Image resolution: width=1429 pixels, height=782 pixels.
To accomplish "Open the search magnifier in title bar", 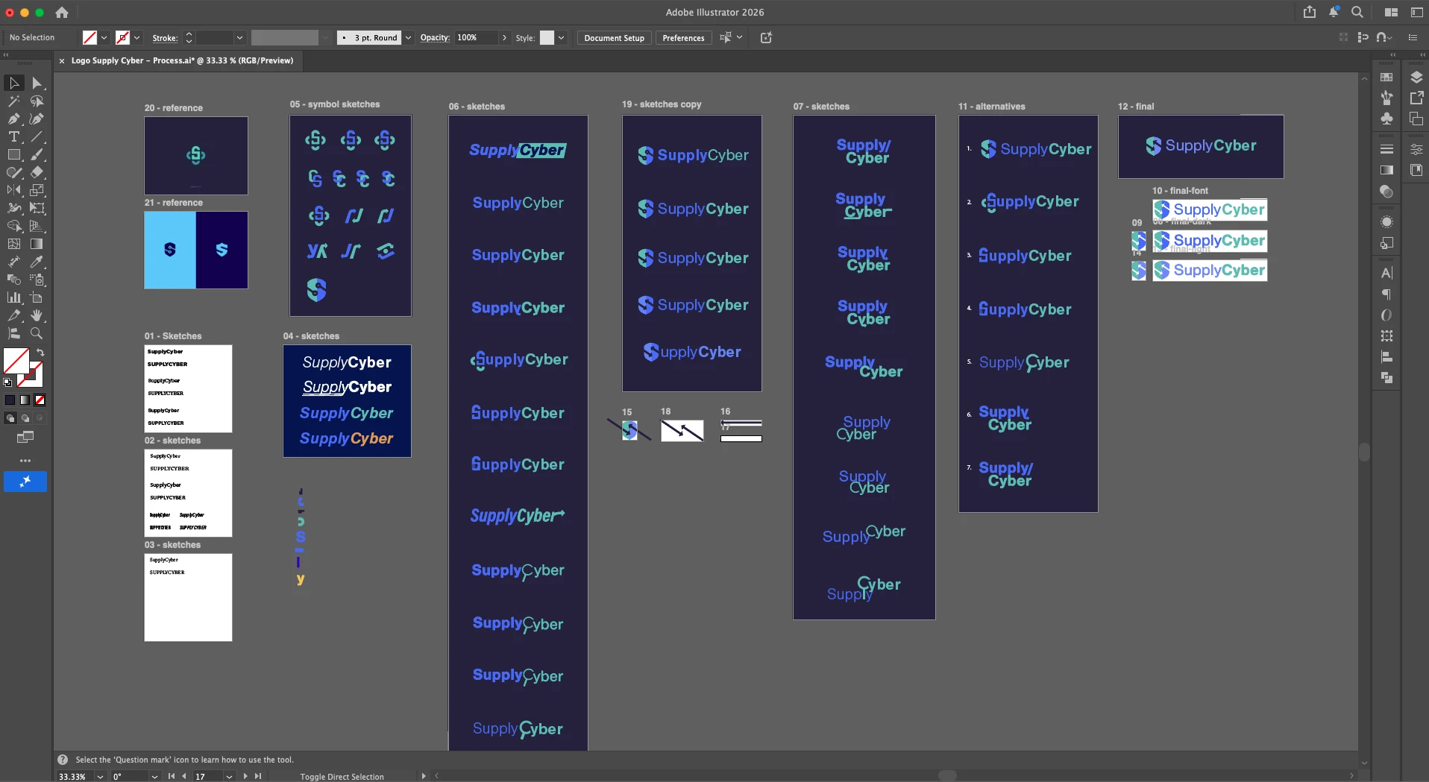I will (x=1357, y=12).
